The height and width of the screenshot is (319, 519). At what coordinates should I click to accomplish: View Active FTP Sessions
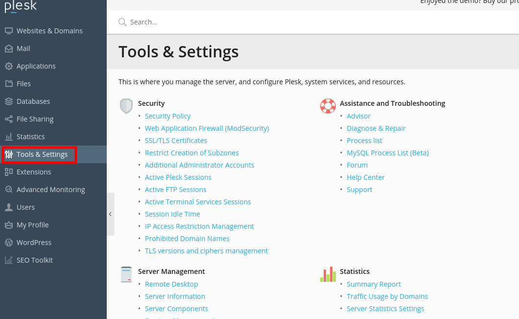click(x=175, y=190)
